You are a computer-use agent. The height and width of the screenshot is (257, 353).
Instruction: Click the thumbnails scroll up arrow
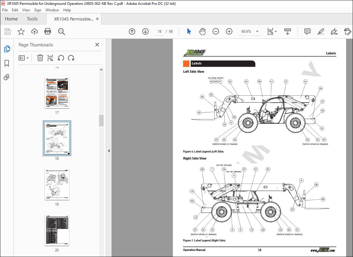click(101, 70)
